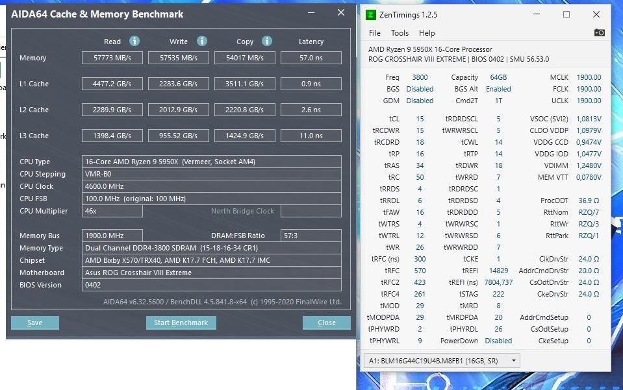The image size is (623, 390).
Task: Click the Capacity value 64GB
Action: tap(498, 77)
